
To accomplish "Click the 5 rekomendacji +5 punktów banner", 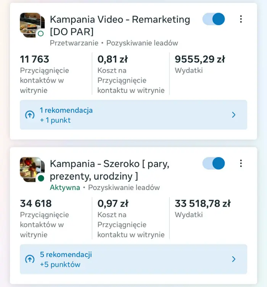I will click(133, 259).
